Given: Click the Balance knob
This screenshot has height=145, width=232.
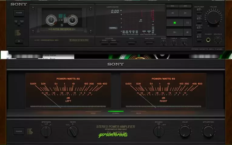Looking at the screenshot, I should 218,40.
